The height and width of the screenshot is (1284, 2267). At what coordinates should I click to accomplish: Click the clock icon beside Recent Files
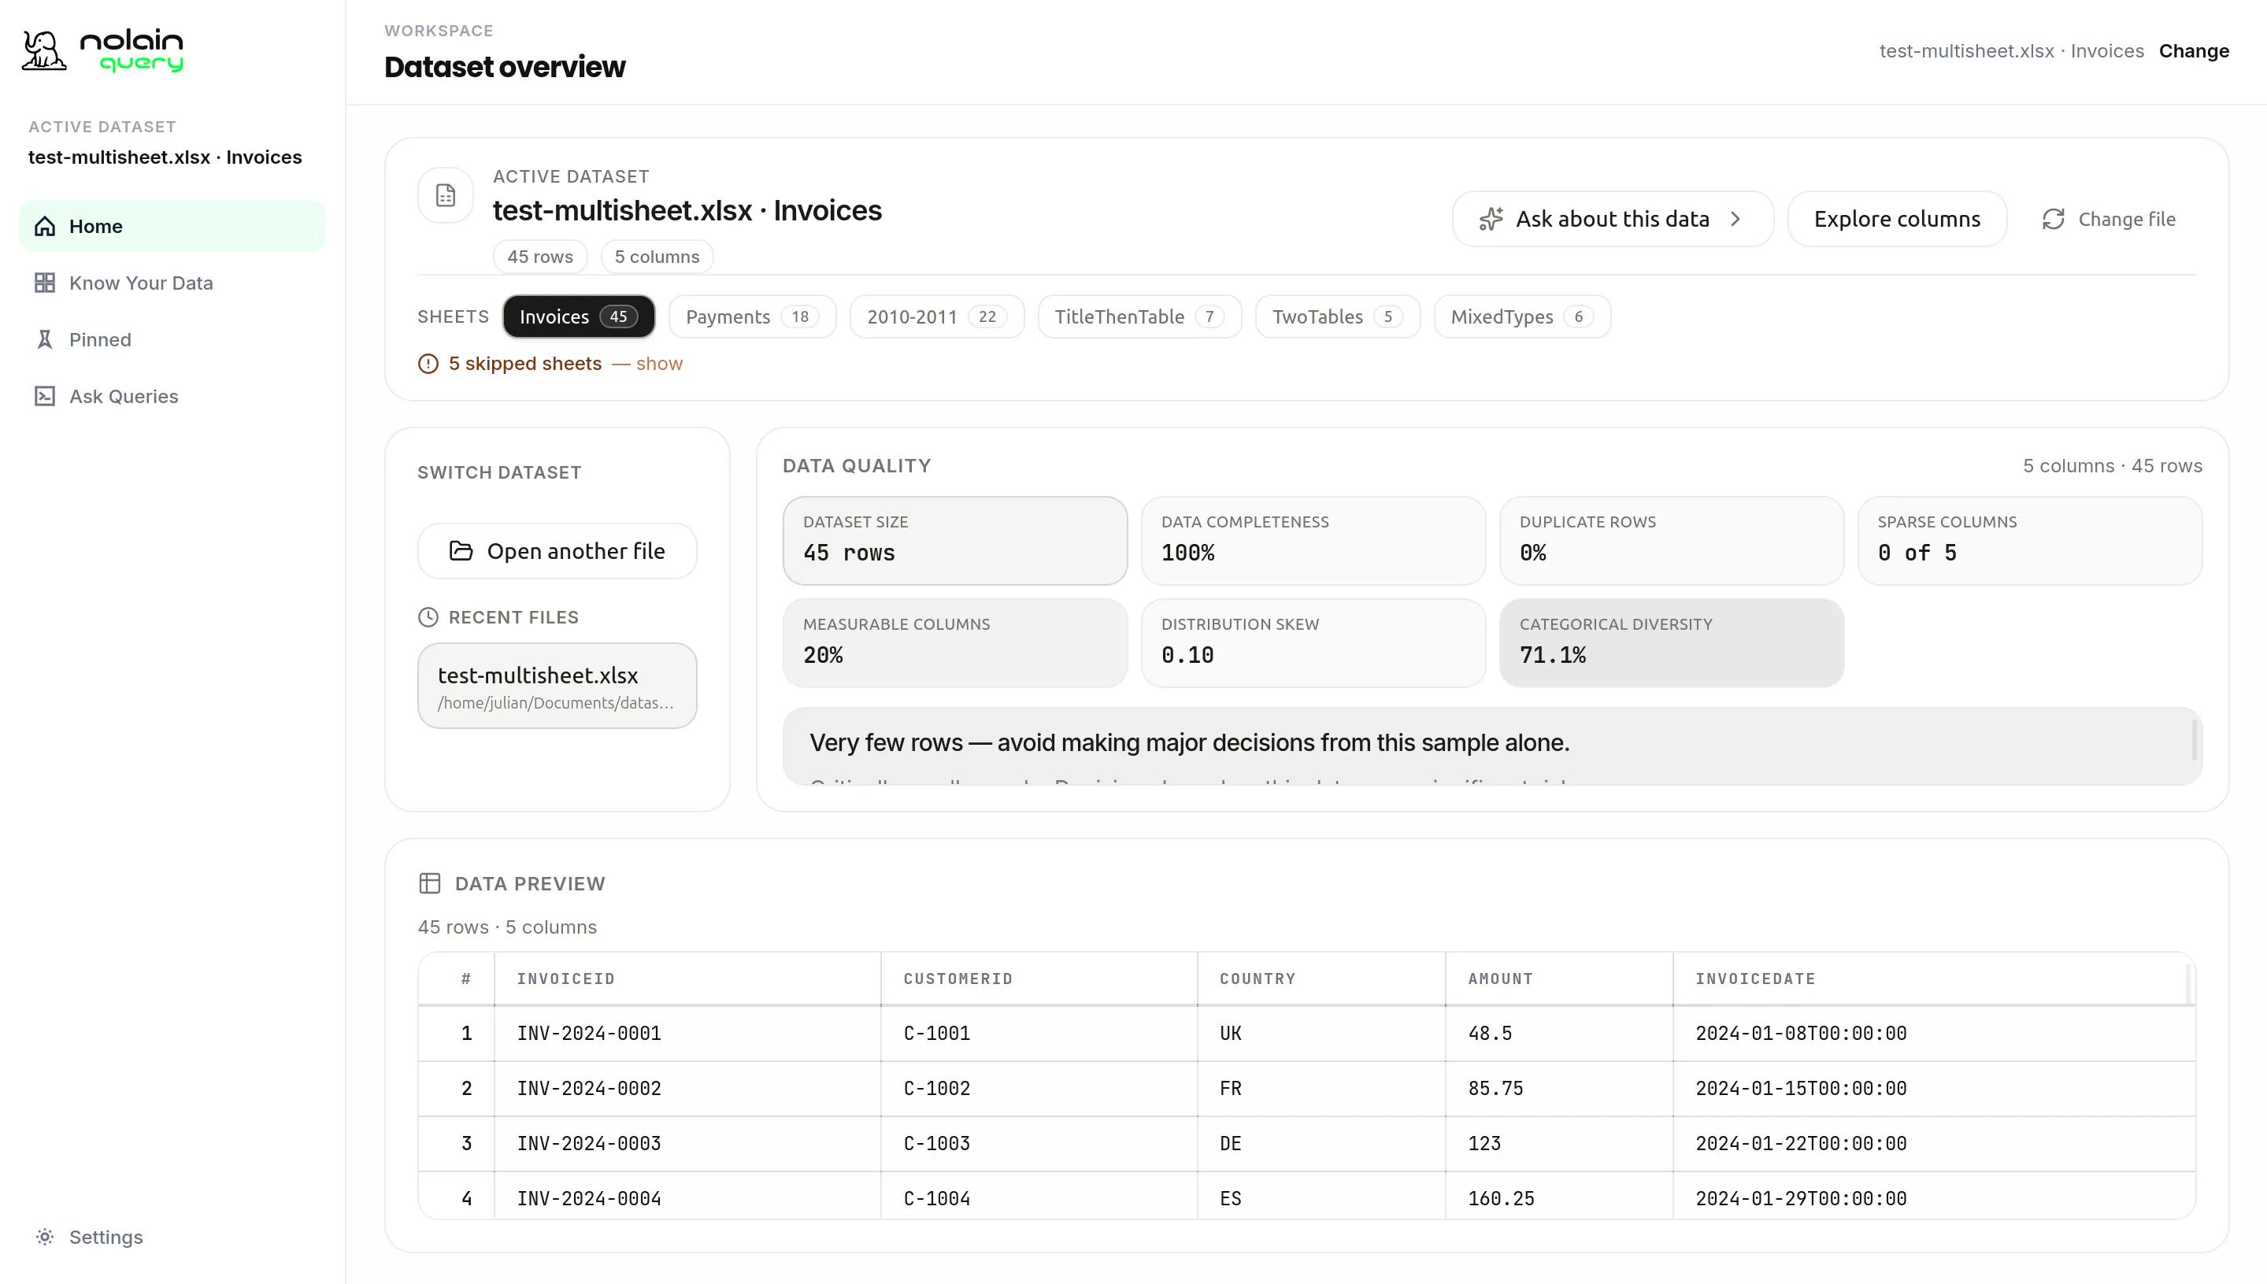pos(428,617)
